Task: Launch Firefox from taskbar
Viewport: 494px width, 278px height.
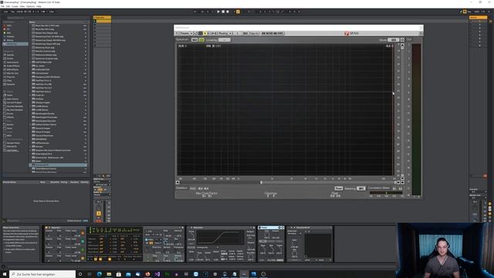Action: tap(147, 274)
